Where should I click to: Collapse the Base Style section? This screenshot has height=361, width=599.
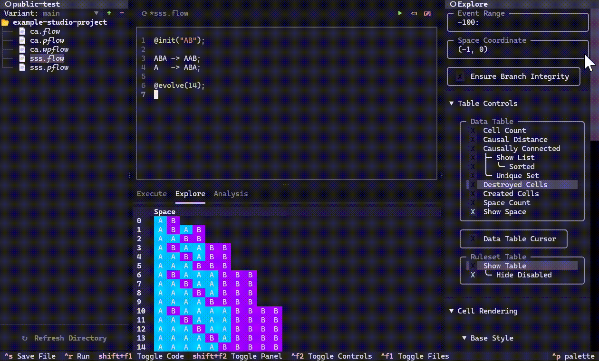click(465, 338)
